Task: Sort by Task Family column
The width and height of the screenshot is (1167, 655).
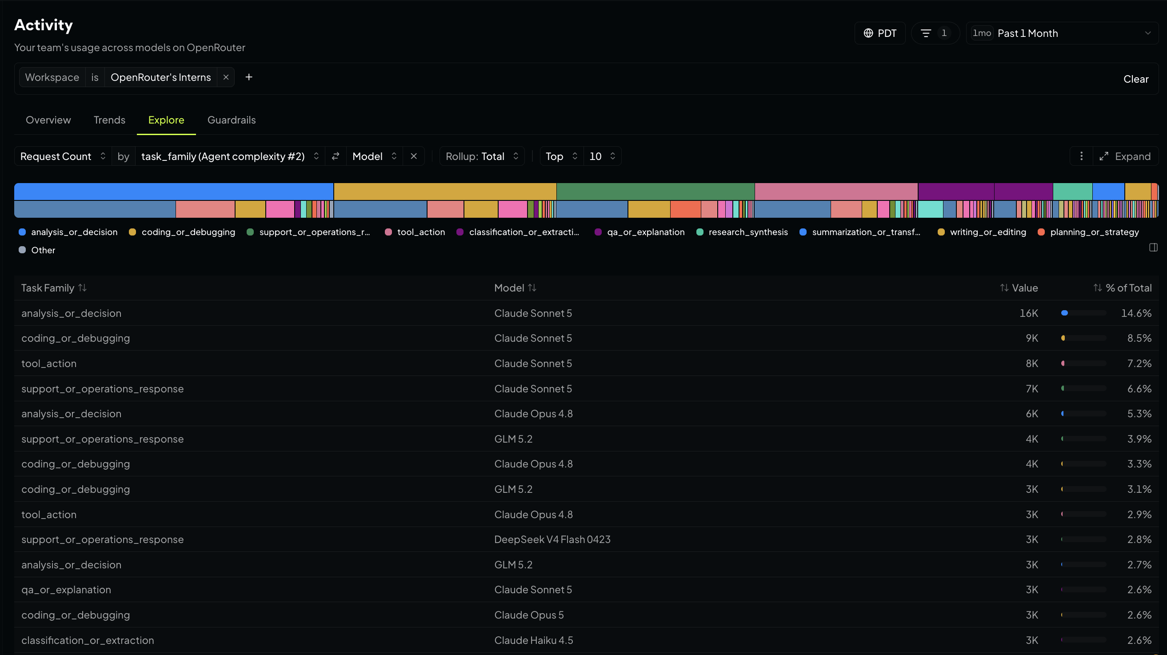Action: (x=54, y=288)
